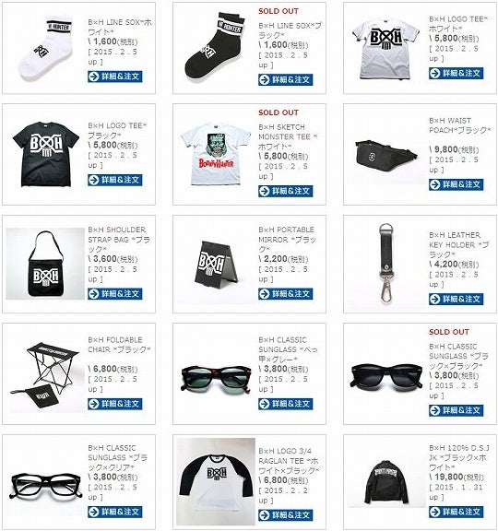Image resolution: width=498 pixels, height=531 pixels.
Task: Select the B×H WAIST POACH product image
Action: pyautogui.click(x=386, y=155)
